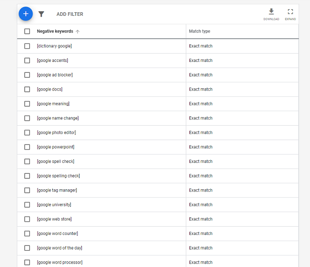Screen dimensions: 310x267
Task: Click the [google word counter] keyword
Action: click(57, 234)
